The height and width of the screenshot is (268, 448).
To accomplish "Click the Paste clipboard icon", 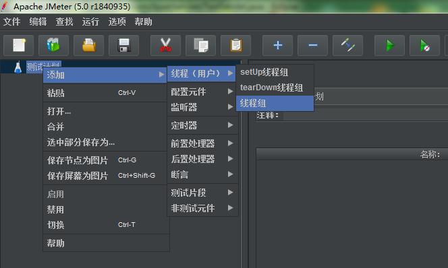I will pyautogui.click(x=235, y=45).
